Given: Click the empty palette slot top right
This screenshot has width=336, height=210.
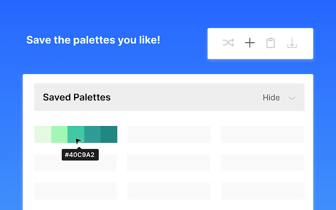Looking at the screenshot, I should click(x=262, y=134).
